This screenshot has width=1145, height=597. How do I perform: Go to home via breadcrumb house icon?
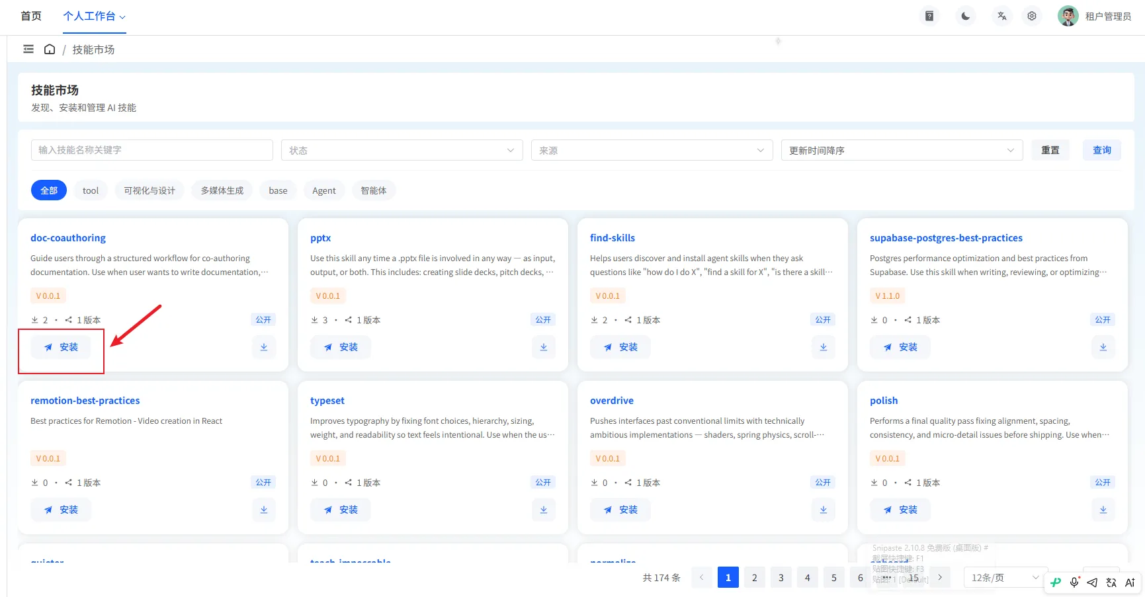(50, 49)
